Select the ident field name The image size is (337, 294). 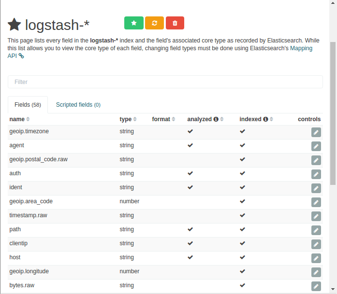[x=15, y=187]
